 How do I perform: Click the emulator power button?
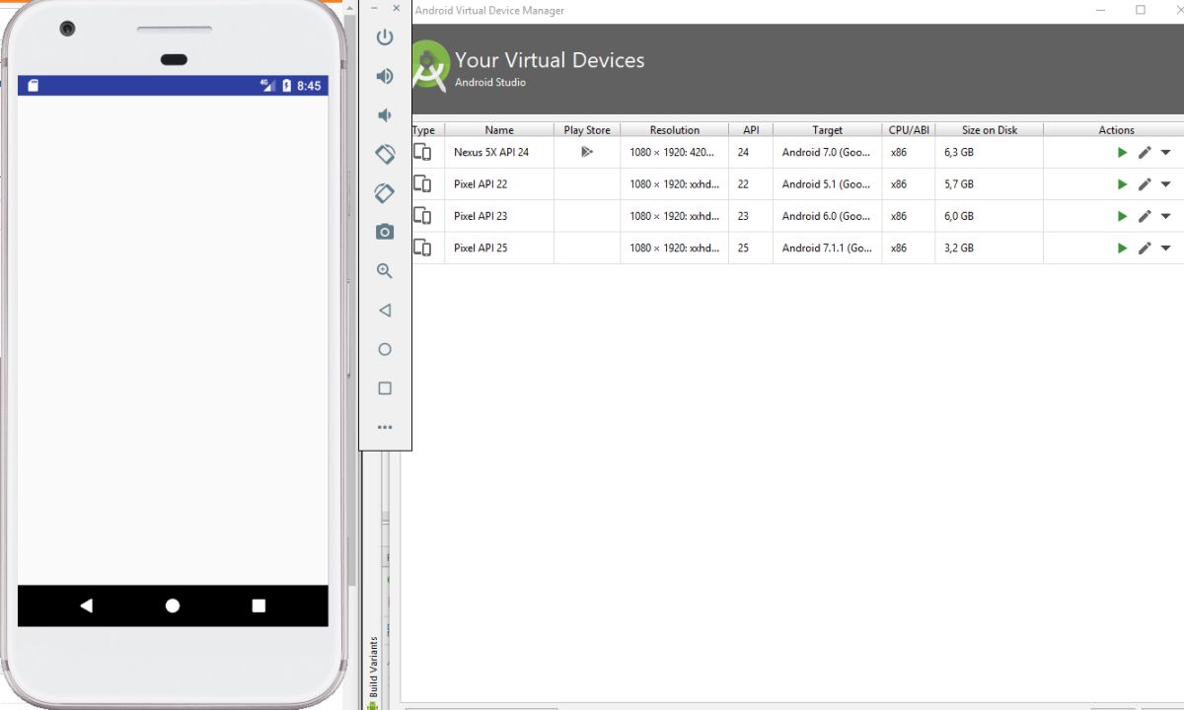(x=385, y=37)
